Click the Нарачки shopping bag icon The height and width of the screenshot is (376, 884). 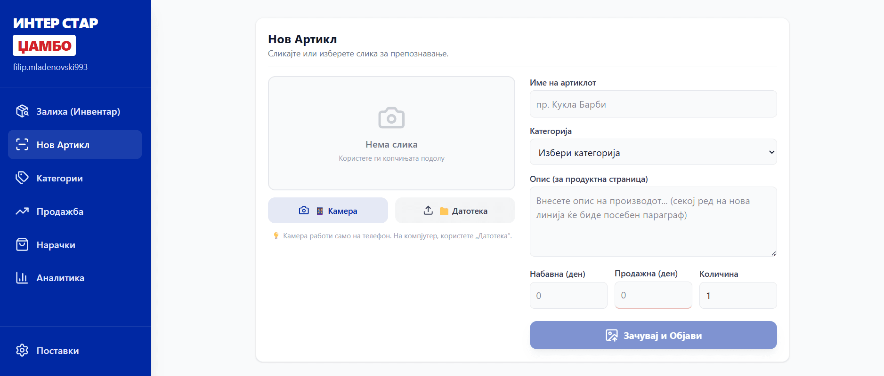point(22,244)
